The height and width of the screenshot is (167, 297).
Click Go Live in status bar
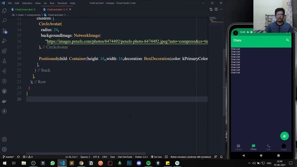click(156, 157)
